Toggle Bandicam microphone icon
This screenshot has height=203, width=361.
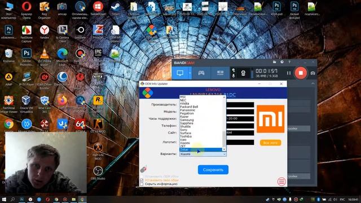coord(234,76)
